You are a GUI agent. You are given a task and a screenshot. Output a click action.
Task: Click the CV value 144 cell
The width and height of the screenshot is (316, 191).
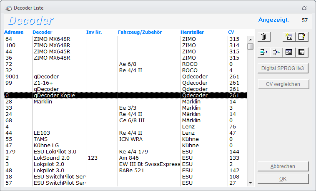(234, 152)
